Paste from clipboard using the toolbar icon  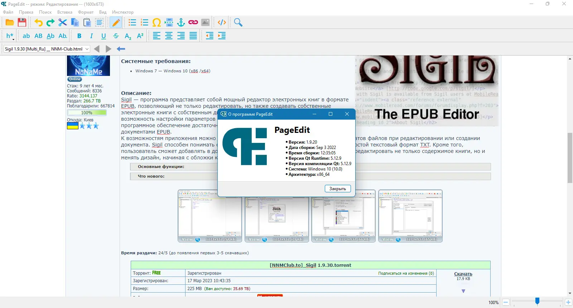click(x=87, y=23)
